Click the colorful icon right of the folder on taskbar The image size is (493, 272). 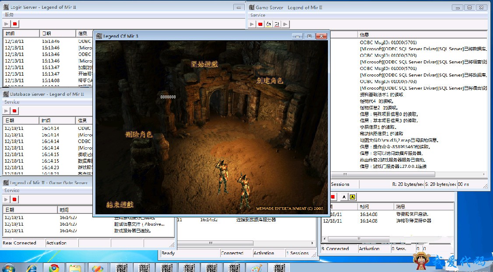pyautogui.click(x=98, y=268)
